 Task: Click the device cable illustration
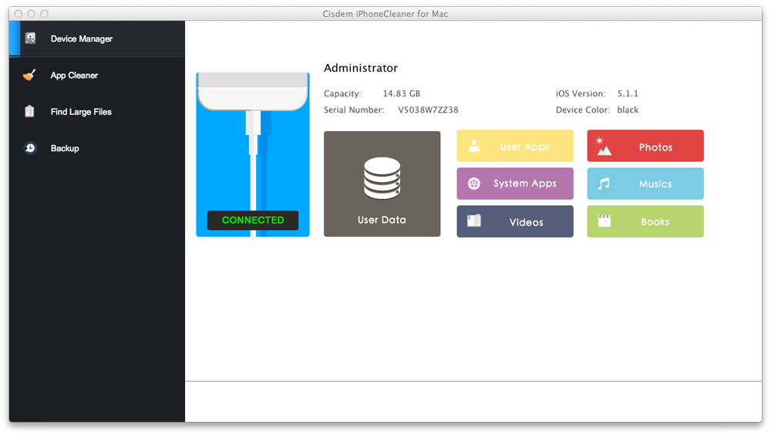(x=253, y=154)
